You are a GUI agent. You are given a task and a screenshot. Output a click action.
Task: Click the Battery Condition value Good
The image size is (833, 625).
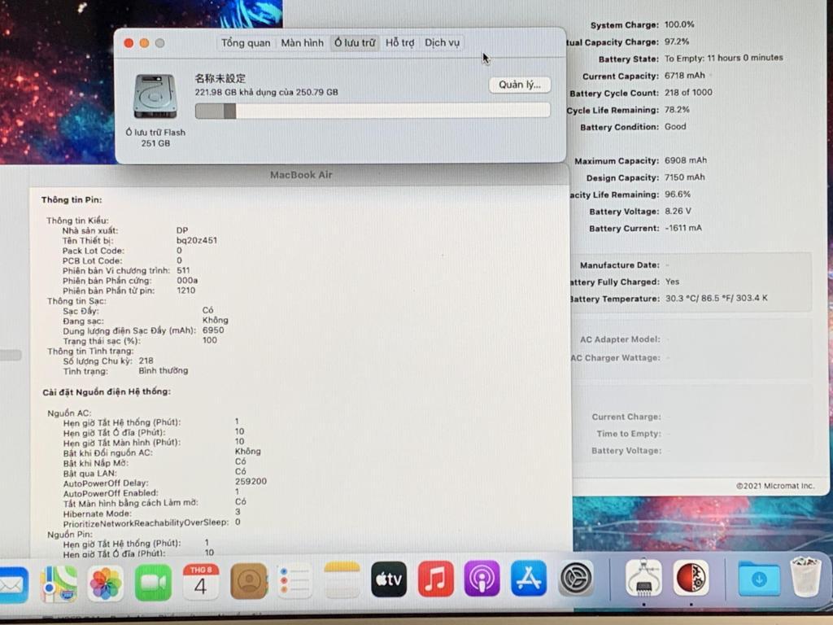675,126
